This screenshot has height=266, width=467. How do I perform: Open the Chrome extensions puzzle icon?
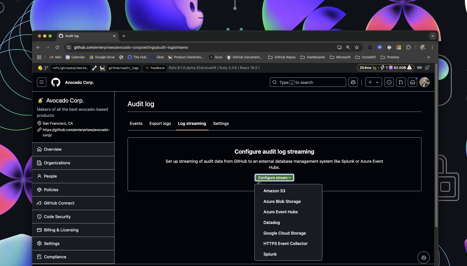tap(408, 47)
